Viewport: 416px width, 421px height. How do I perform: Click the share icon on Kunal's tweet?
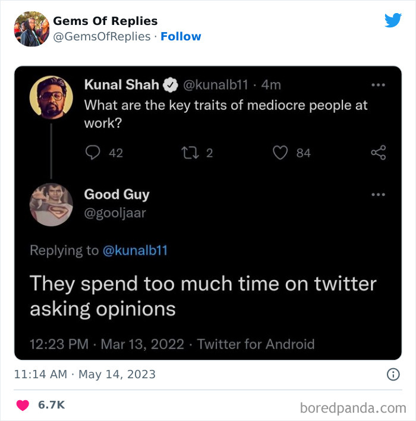(379, 153)
